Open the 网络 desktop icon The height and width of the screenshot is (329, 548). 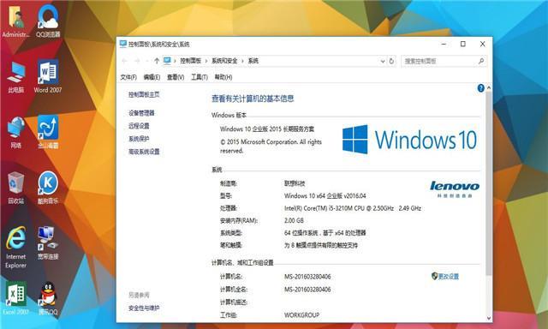click(x=15, y=132)
